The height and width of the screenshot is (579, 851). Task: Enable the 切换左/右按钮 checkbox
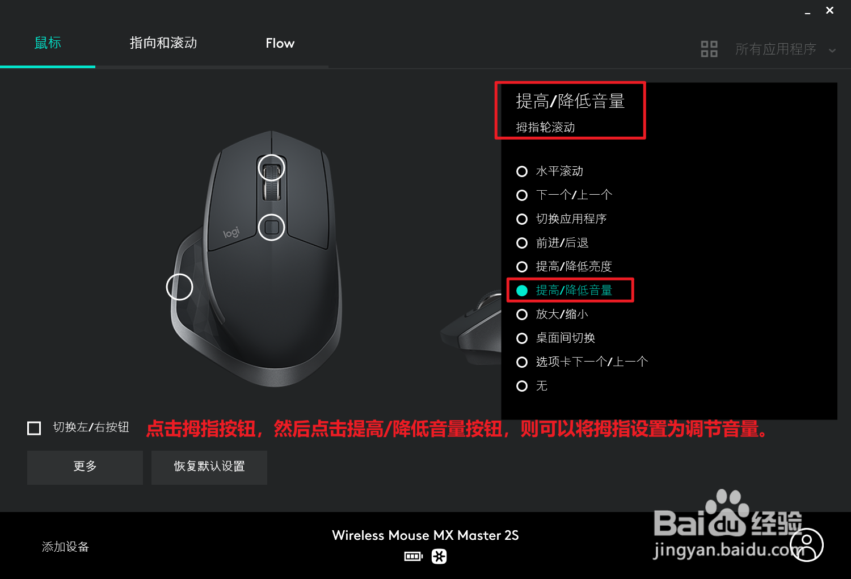coord(34,428)
